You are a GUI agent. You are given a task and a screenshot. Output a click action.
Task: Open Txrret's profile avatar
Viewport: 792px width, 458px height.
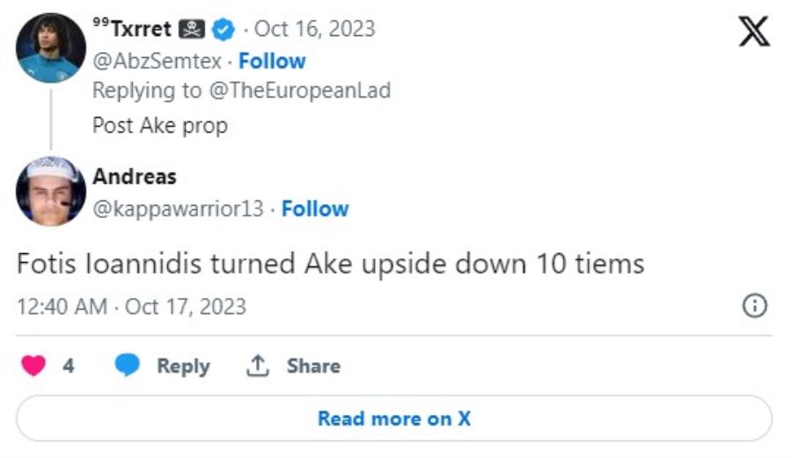click(51, 48)
